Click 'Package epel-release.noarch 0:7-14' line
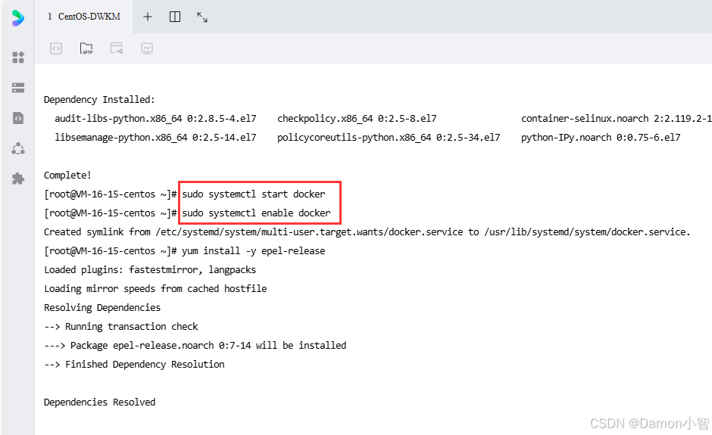The width and height of the screenshot is (712, 435). (x=195, y=346)
